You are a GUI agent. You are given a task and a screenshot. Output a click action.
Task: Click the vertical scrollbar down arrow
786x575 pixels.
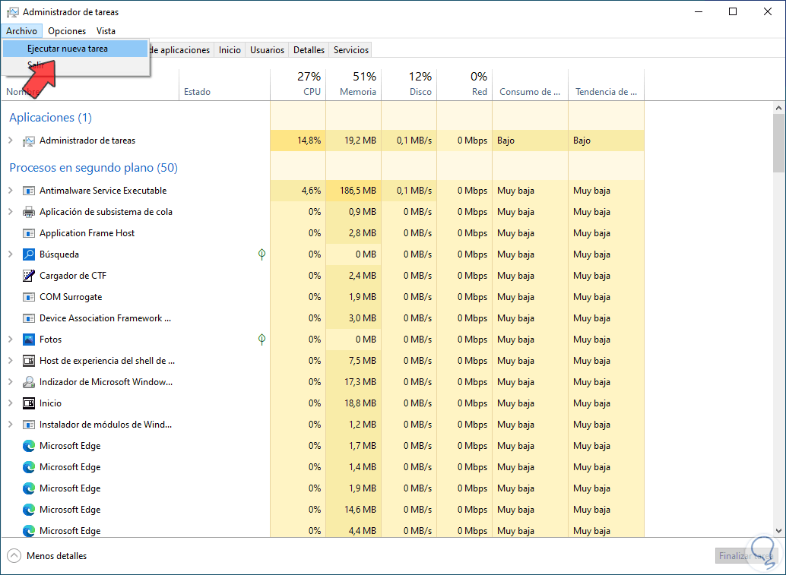(778, 531)
